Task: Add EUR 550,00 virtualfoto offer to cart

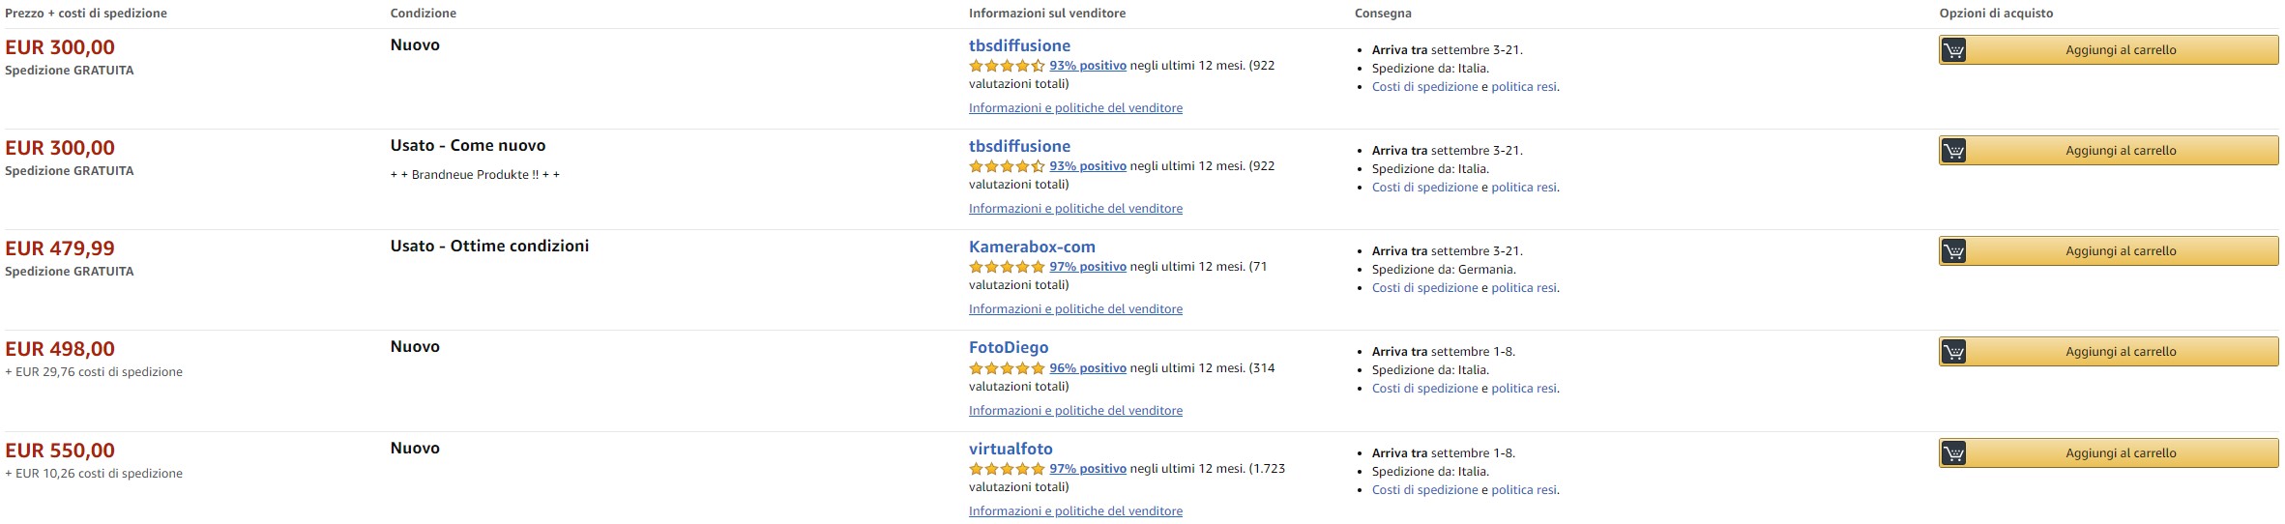Action: click(2120, 453)
